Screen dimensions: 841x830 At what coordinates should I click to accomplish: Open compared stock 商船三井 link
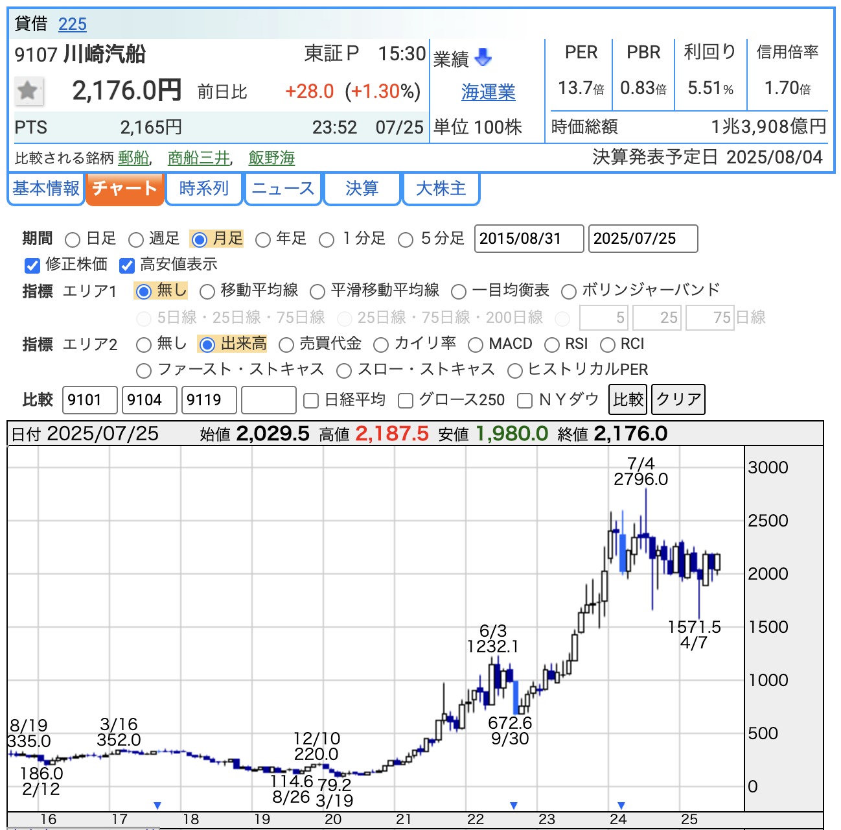point(198,158)
